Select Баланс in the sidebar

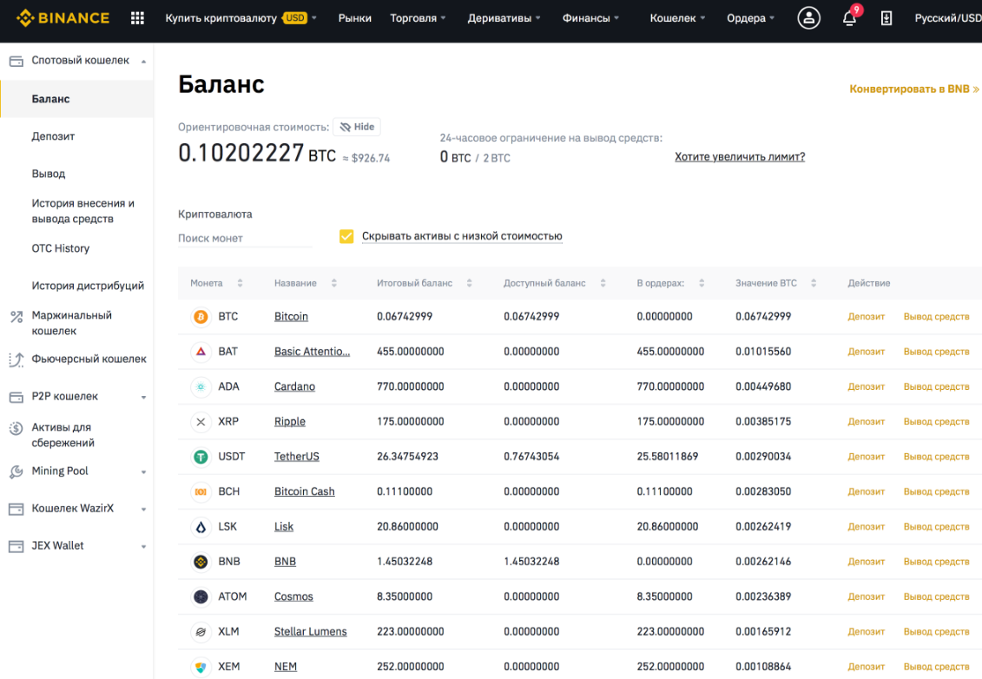(x=76, y=99)
